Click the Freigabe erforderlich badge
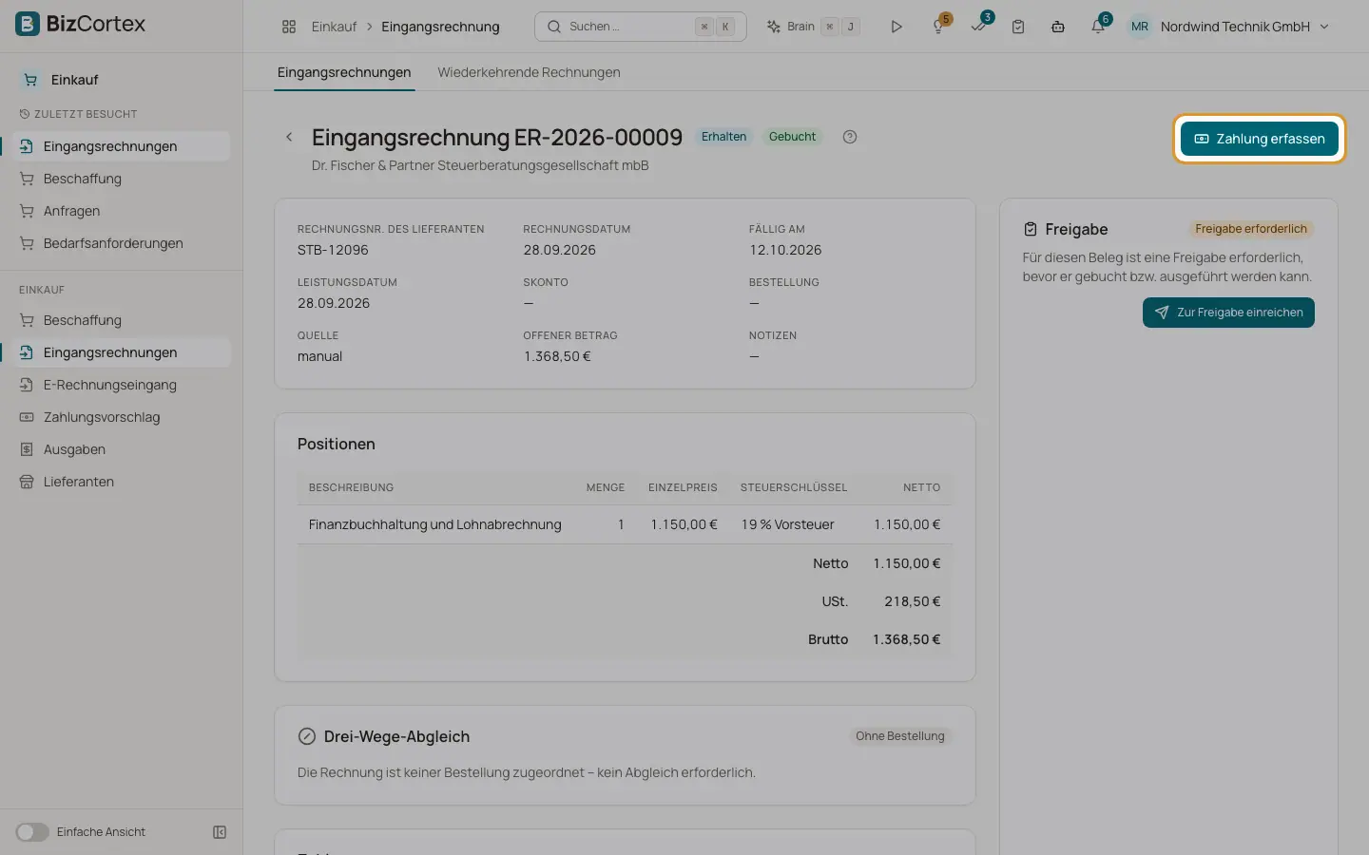 pos(1251,229)
